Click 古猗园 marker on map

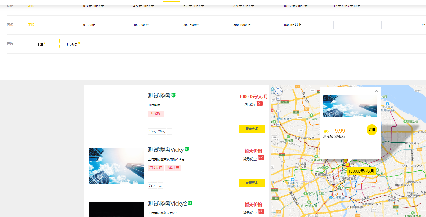(x=288, y=137)
